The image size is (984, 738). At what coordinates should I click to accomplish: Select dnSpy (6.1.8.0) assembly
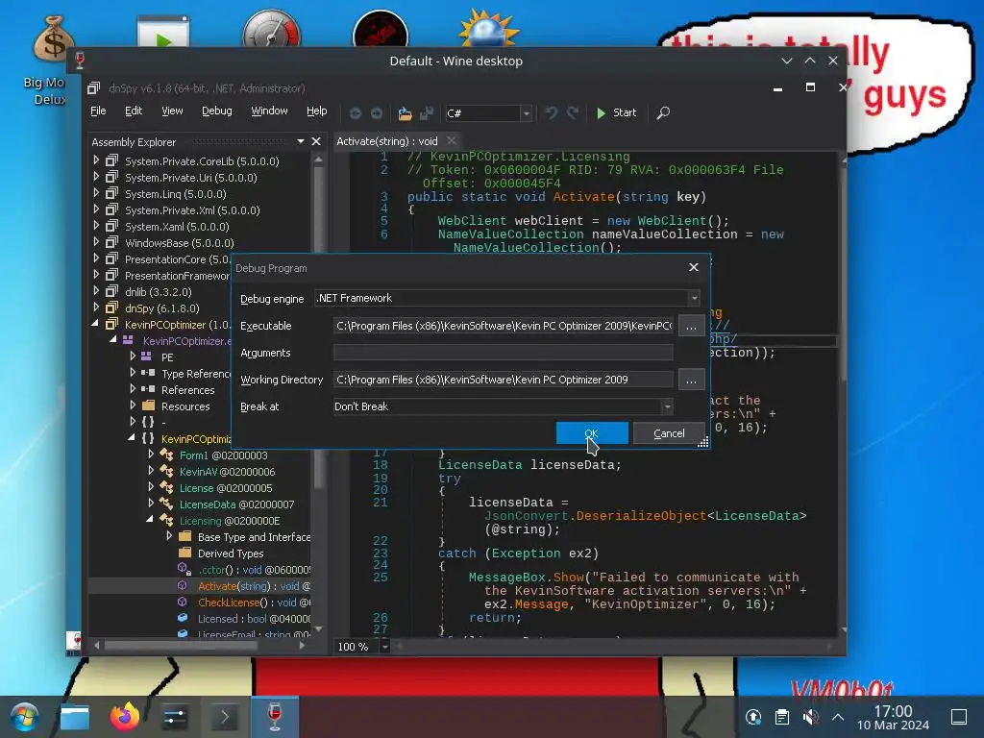[x=161, y=308]
